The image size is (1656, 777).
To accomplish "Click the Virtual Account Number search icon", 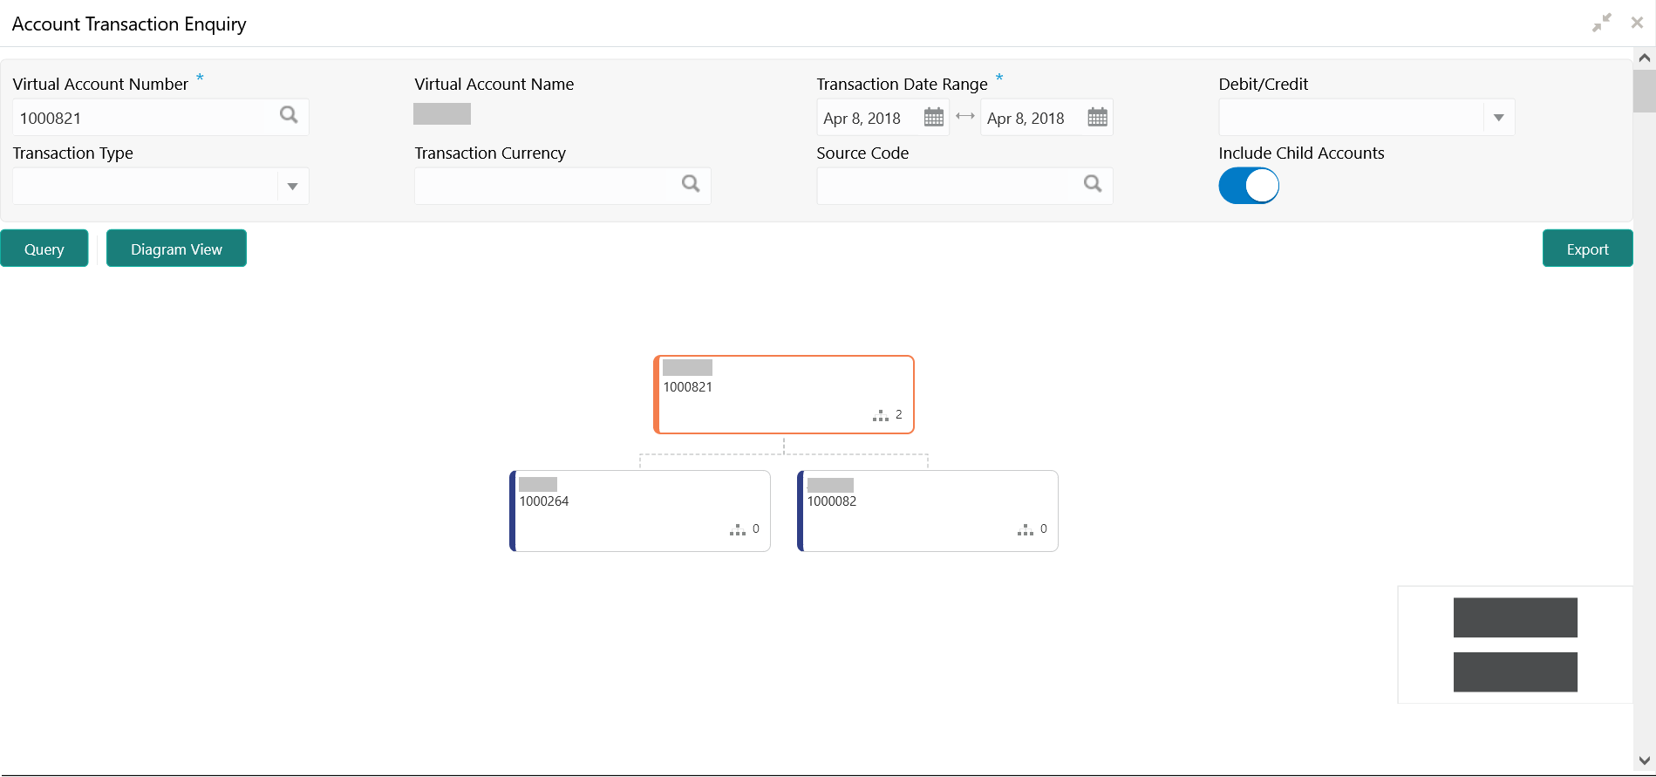I will tap(289, 115).
